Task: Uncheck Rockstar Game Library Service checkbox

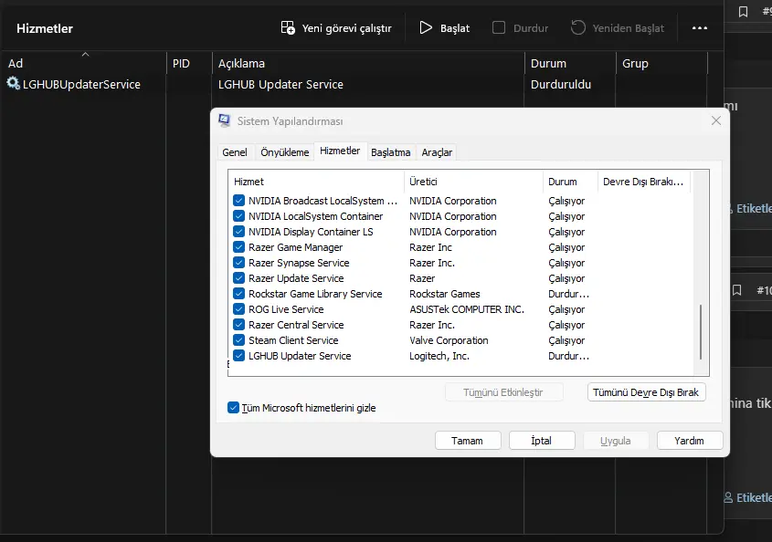Action: (238, 294)
